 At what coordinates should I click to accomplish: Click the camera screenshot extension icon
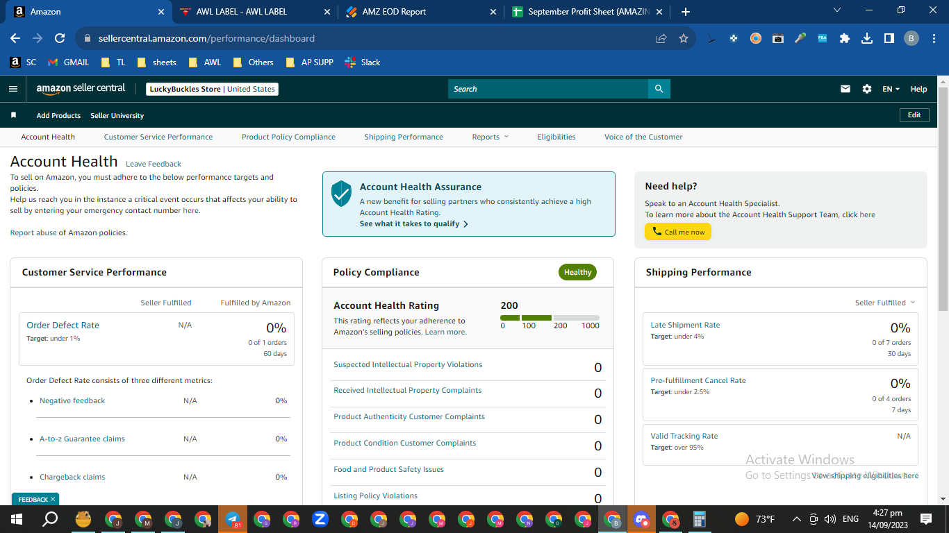point(778,39)
